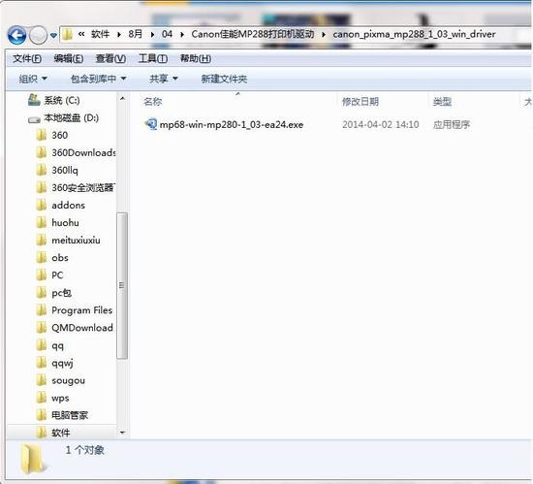Select the qqwj folder

click(x=62, y=364)
